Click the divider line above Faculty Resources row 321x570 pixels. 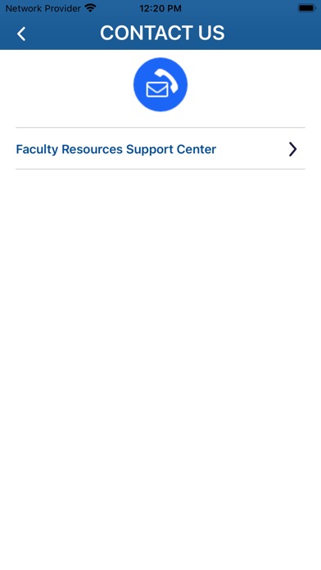pos(160,128)
